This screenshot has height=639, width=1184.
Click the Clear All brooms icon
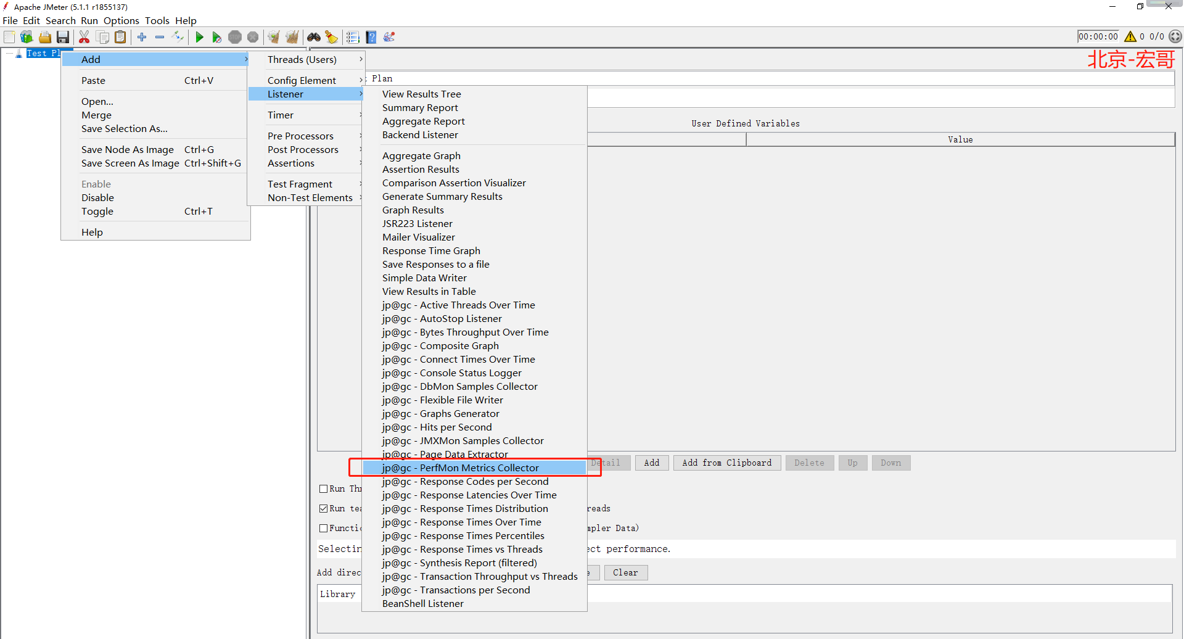point(292,37)
